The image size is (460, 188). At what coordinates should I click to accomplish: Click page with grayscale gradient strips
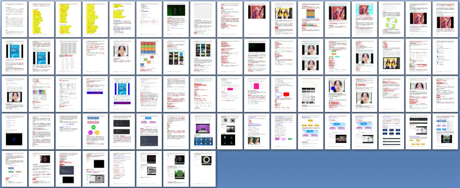coord(311,94)
